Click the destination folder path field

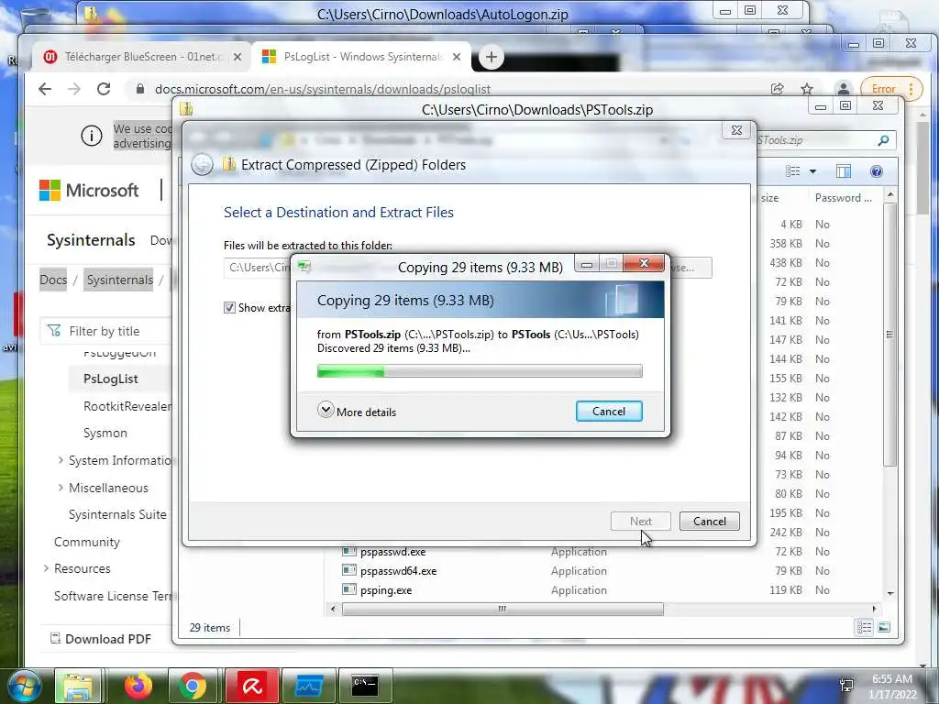(x=258, y=267)
